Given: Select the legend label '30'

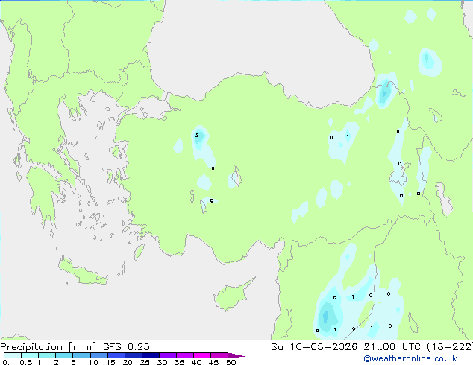Looking at the screenshot, I should pyautogui.click(x=162, y=362).
